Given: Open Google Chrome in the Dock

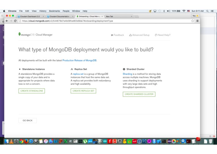Looking at the screenshot, I should [21, 141].
